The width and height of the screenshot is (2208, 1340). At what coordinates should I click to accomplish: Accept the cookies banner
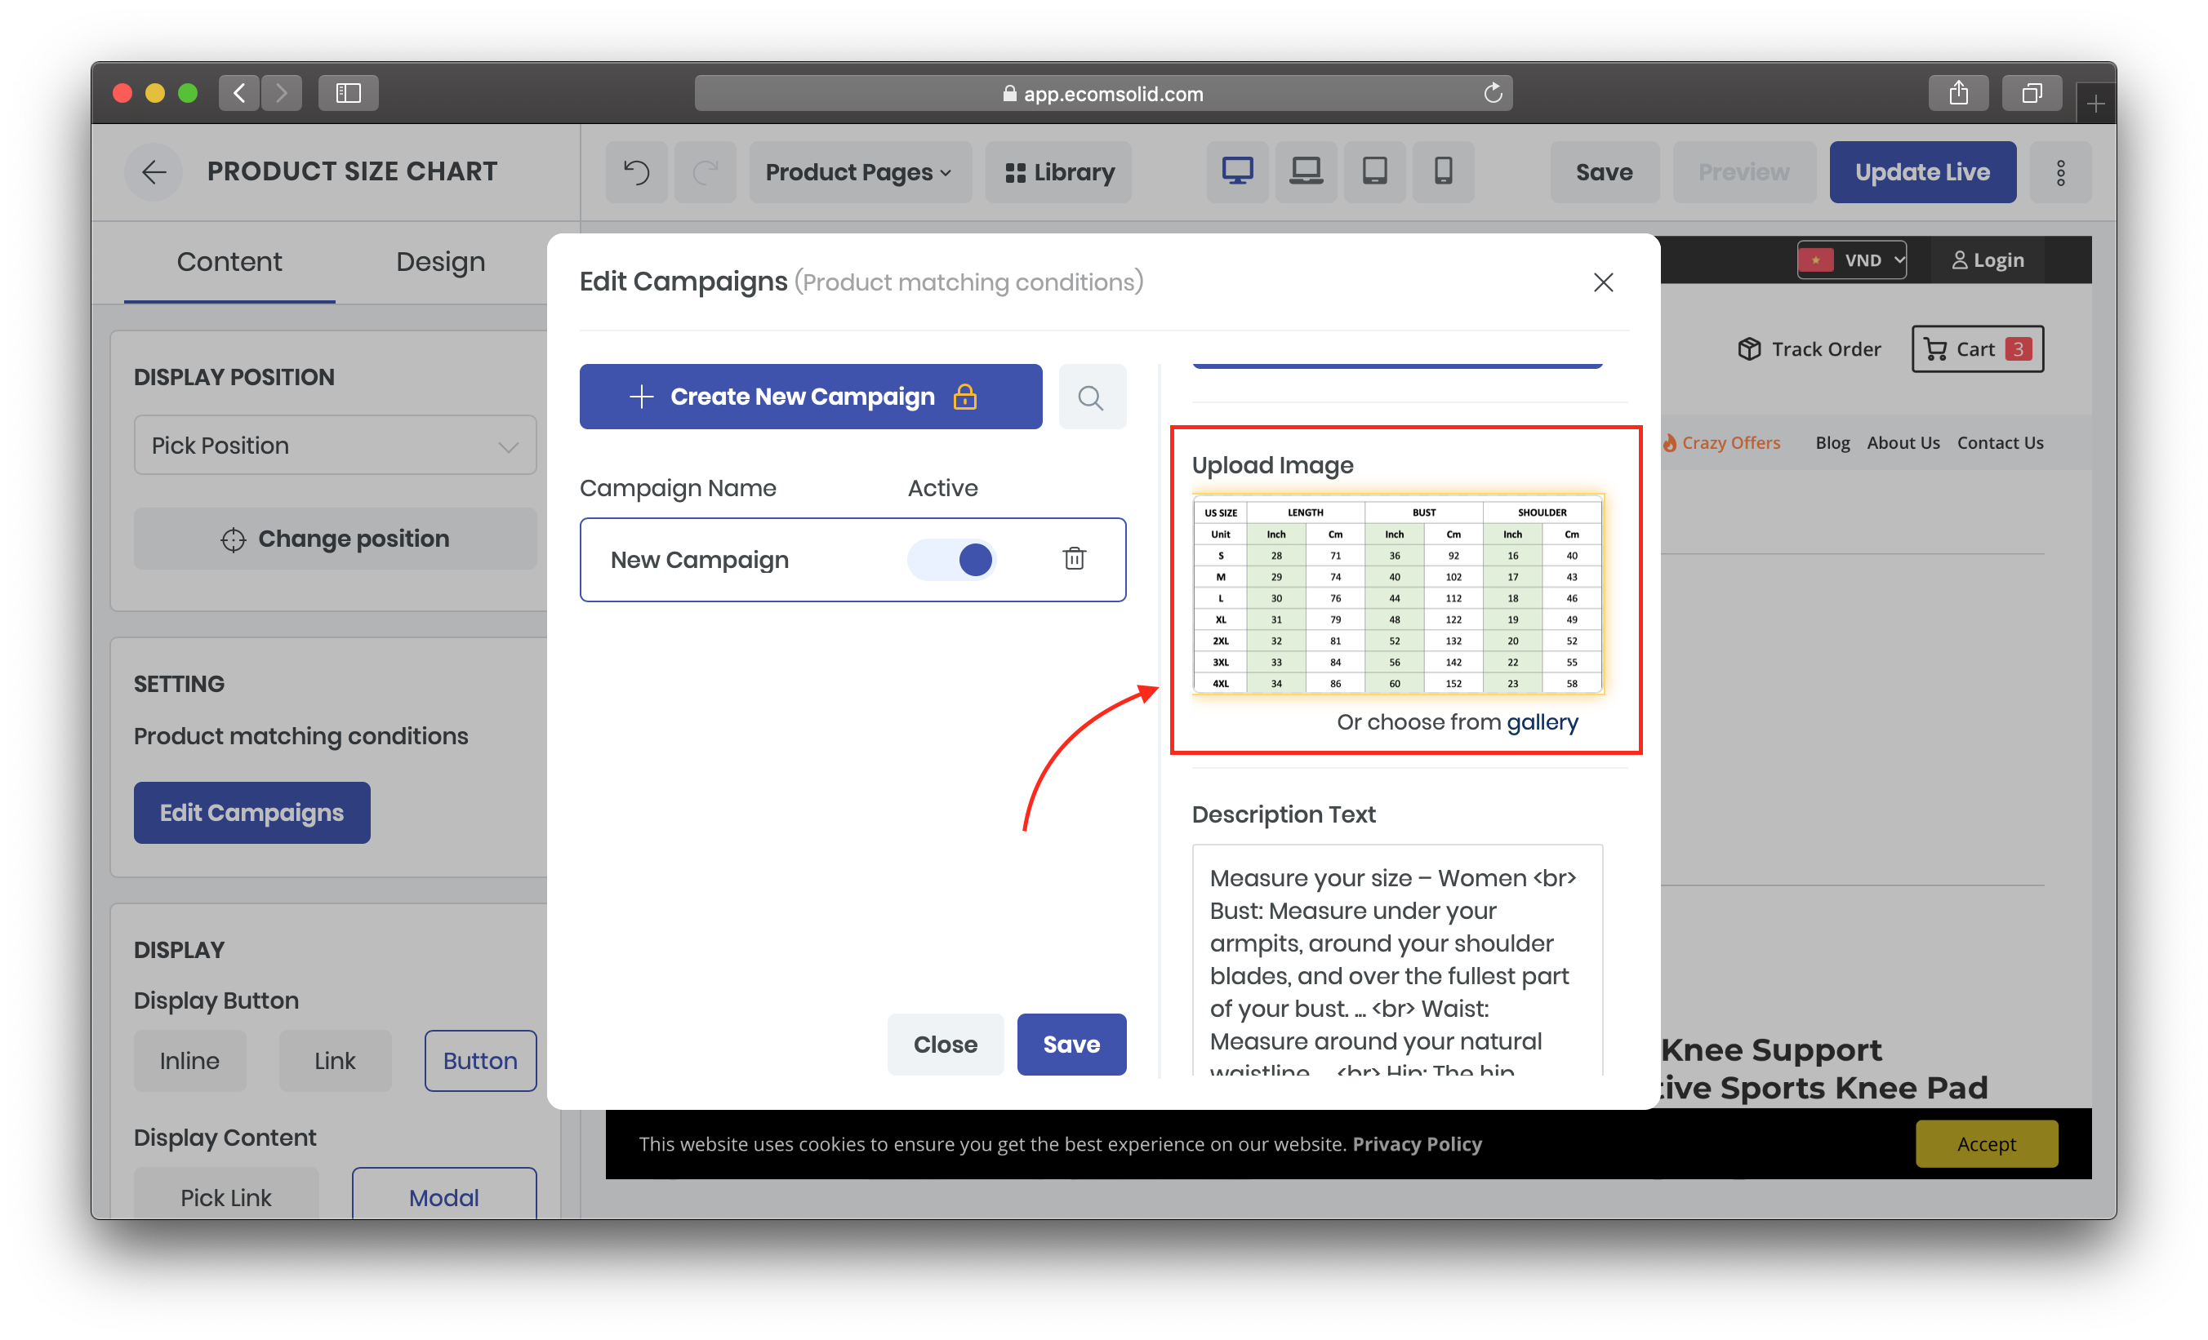pos(1986,1144)
